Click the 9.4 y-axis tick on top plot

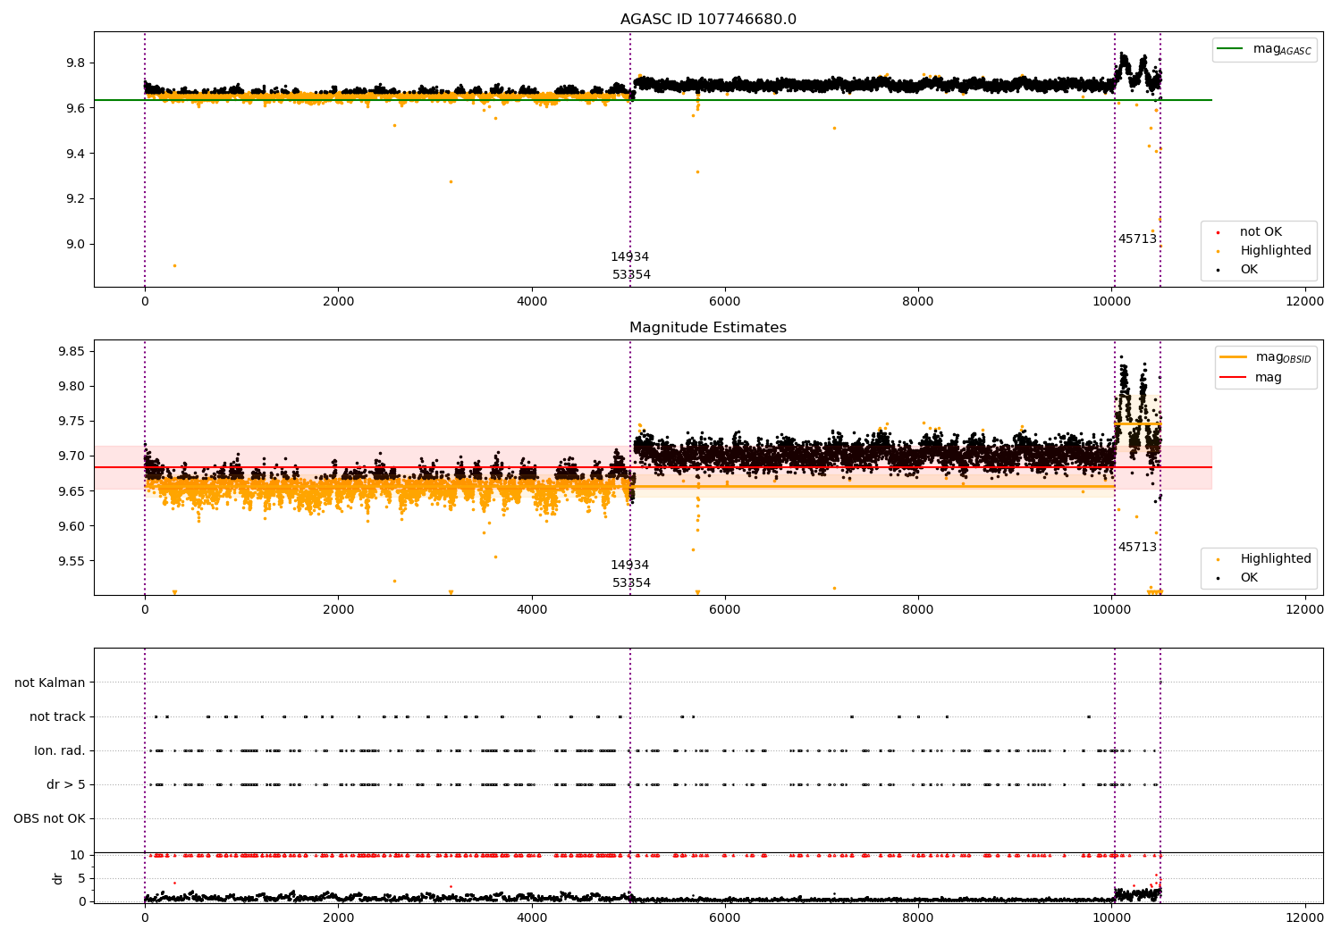coord(74,154)
